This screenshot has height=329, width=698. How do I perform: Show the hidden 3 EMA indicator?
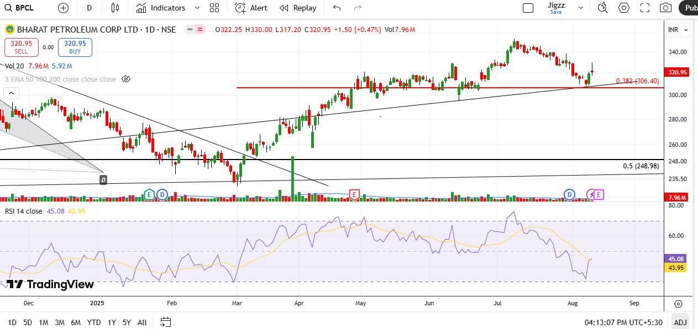point(125,79)
